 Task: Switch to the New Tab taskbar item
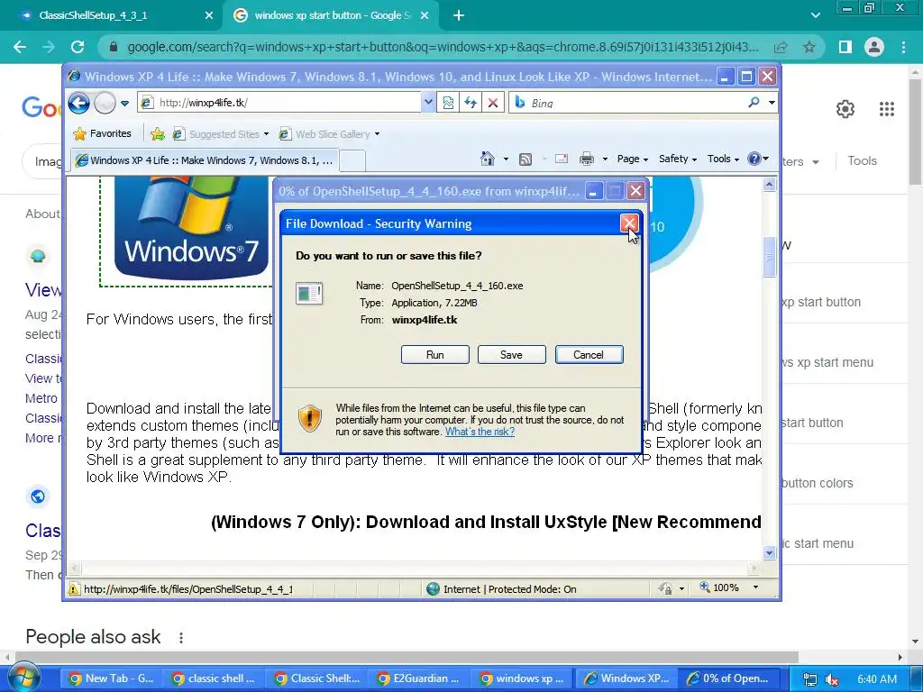[x=109, y=678]
